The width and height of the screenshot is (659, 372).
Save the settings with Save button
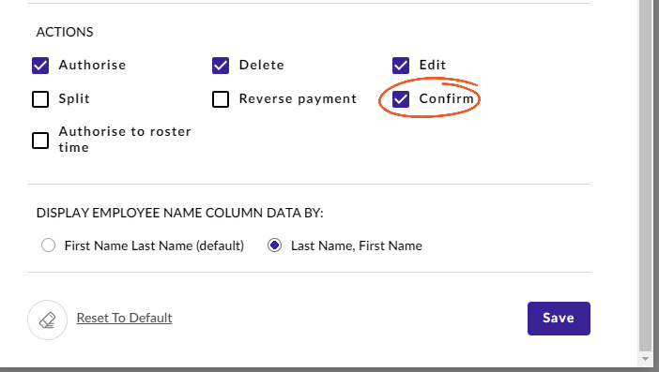[559, 319]
